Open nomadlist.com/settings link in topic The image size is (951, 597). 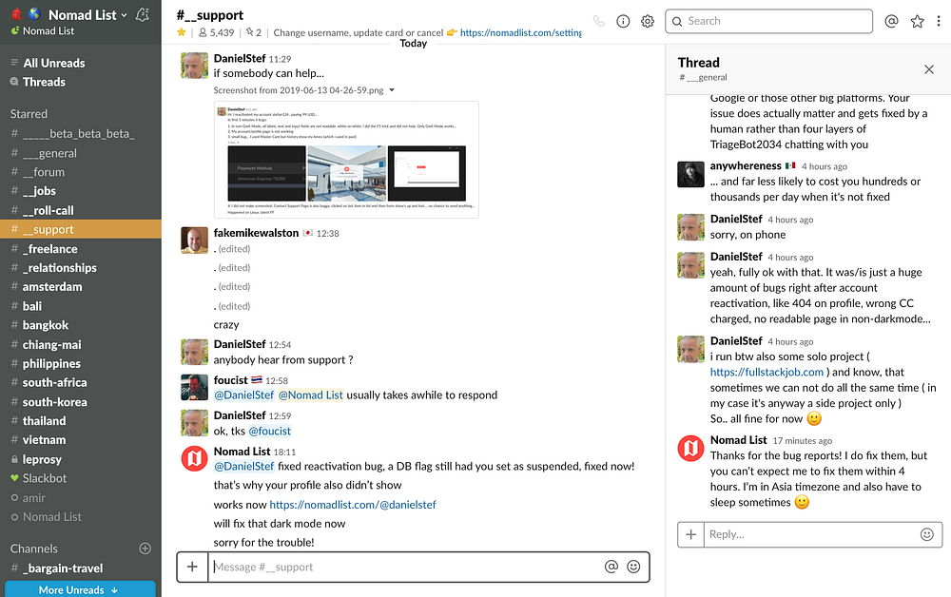pyautogui.click(x=520, y=32)
